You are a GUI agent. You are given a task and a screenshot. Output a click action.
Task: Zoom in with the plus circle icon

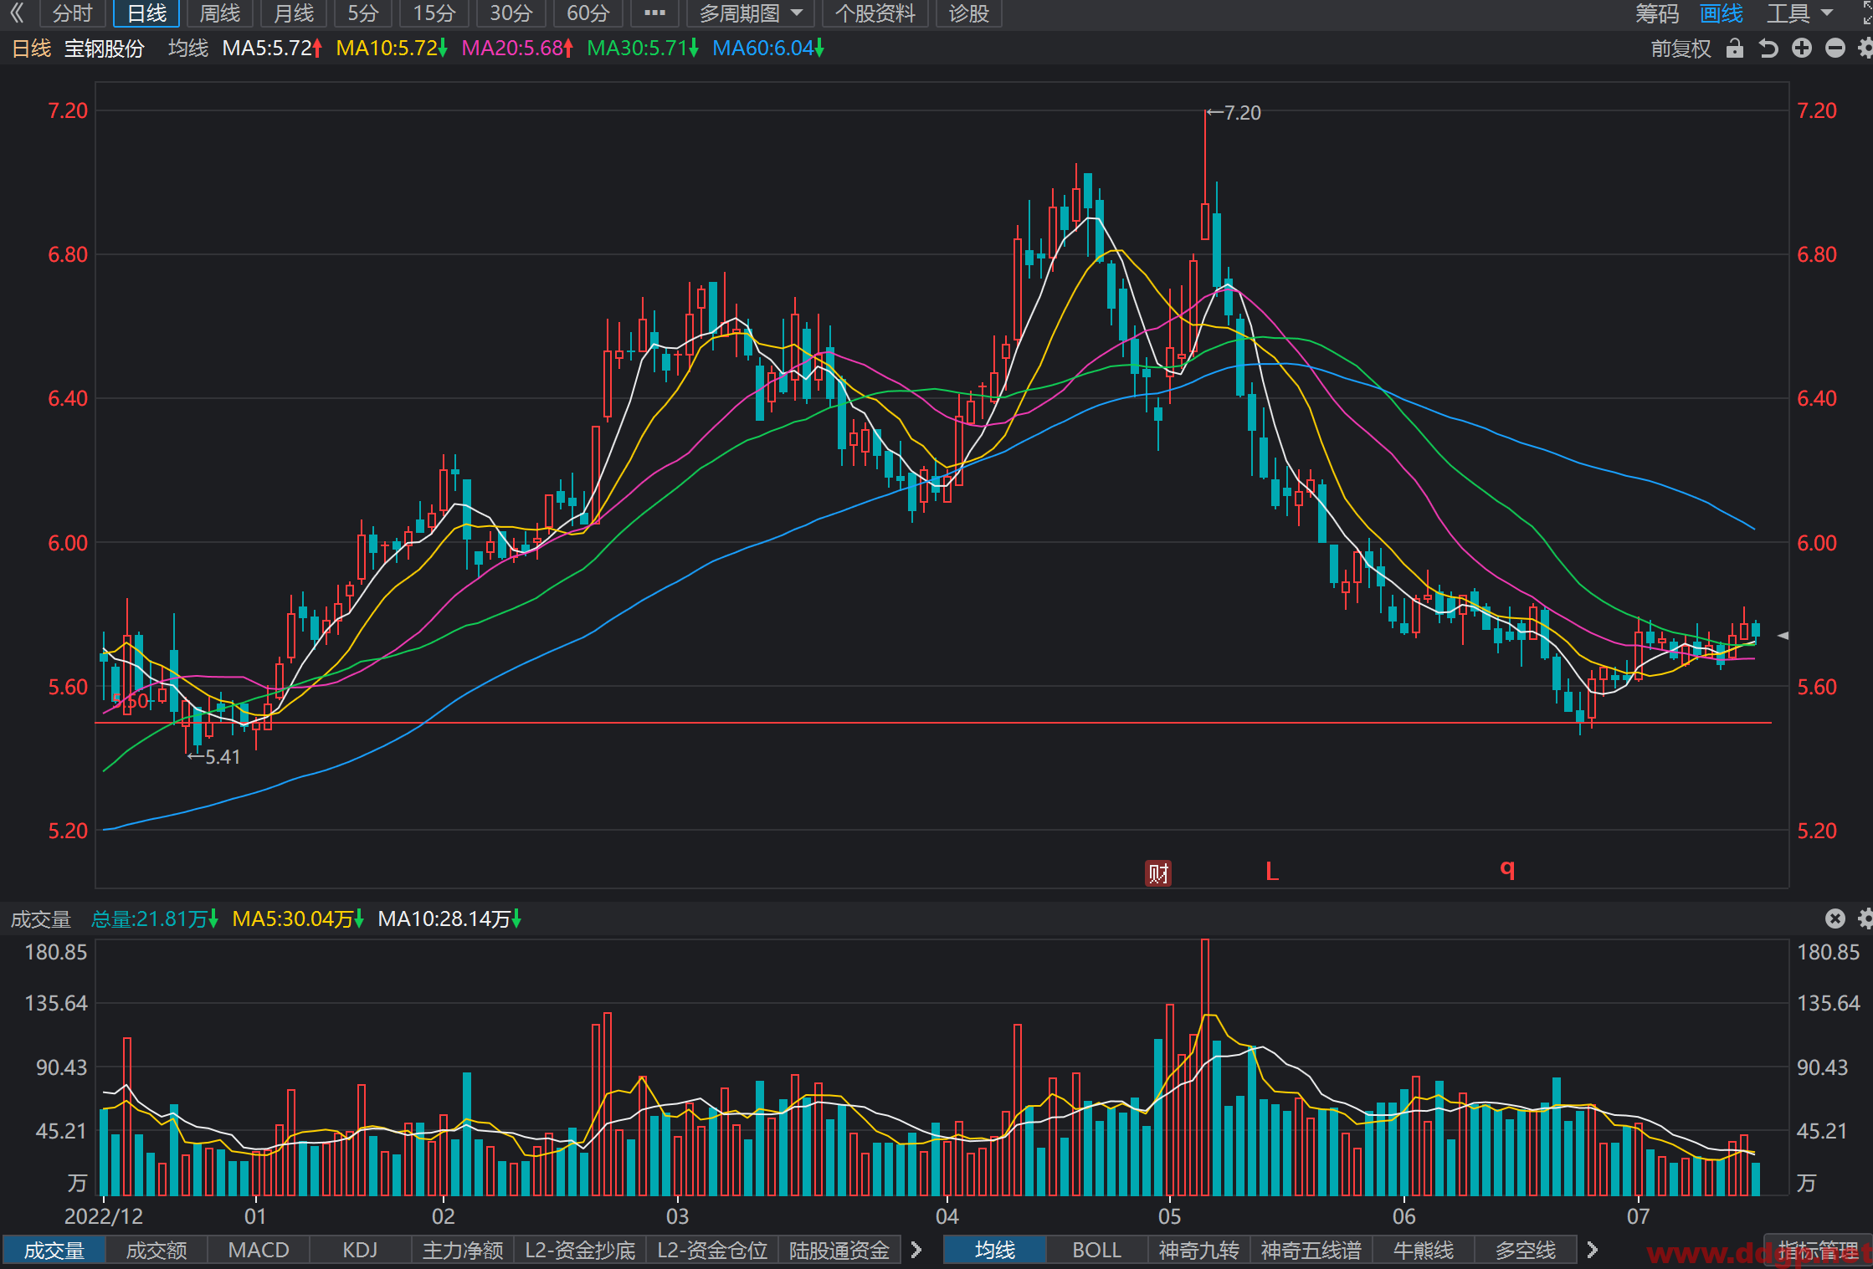tap(1802, 49)
